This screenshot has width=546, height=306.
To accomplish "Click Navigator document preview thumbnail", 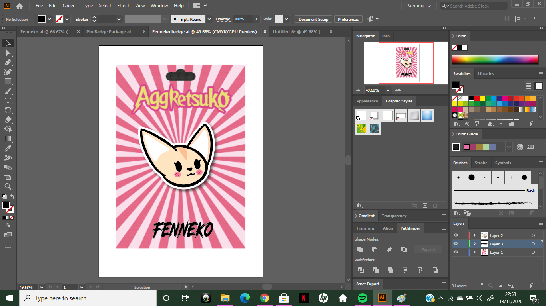I will click(406, 63).
